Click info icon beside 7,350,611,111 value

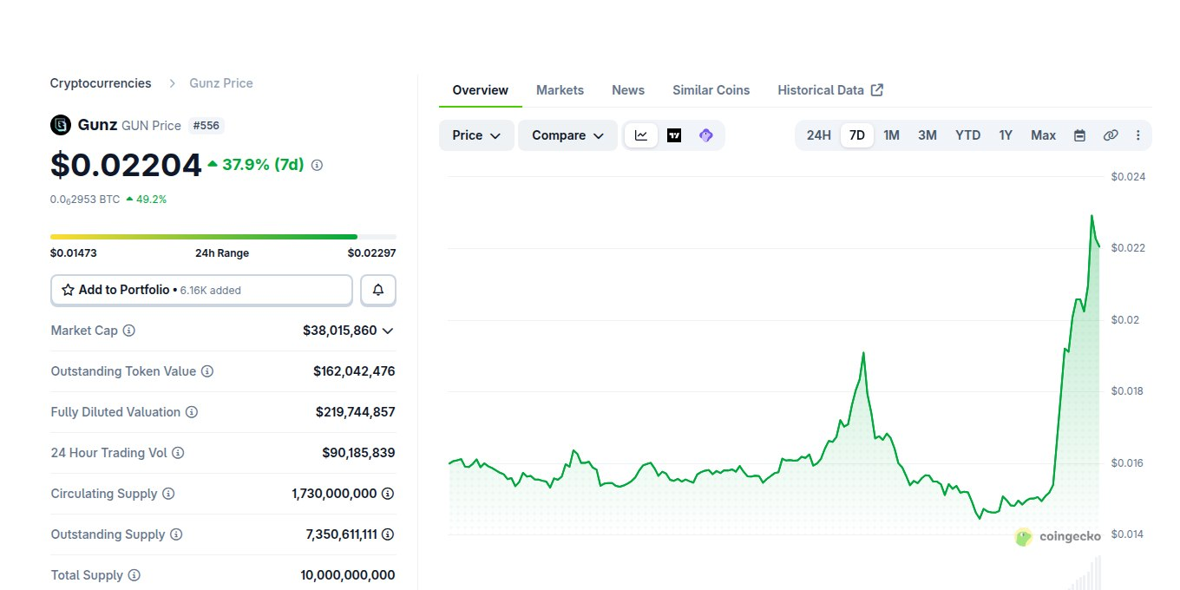pyautogui.click(x=388, y=534)
